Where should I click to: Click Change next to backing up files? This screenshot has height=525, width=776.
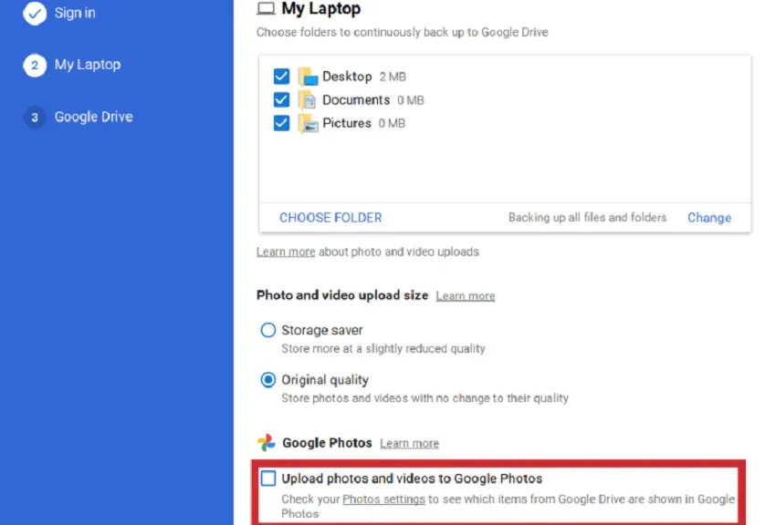[709, 218]
